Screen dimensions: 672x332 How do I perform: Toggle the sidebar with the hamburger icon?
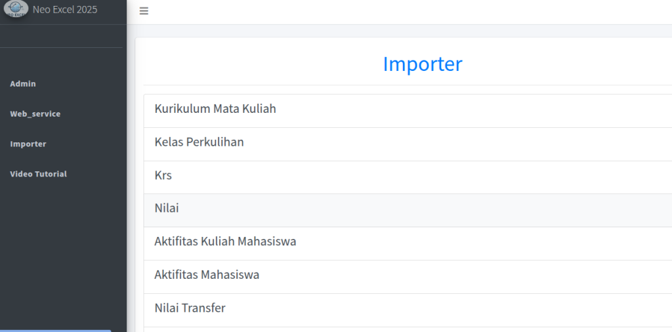144,11
